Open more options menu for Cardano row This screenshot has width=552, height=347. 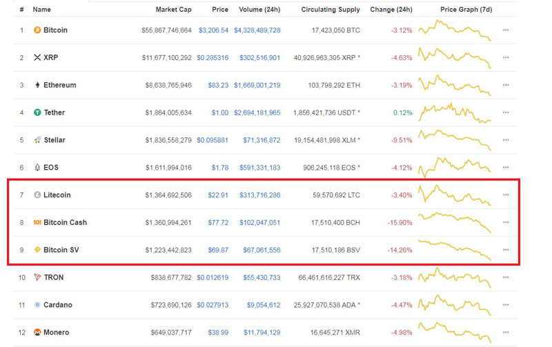(506, 304)
